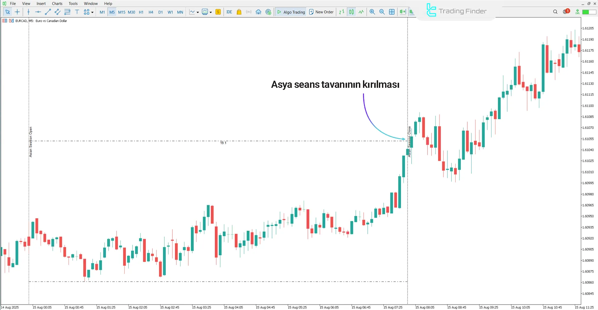The width and height of the screenshot is (598, 310).
Task: Toggle Algo Trading on or off
Action: point(291,12)
